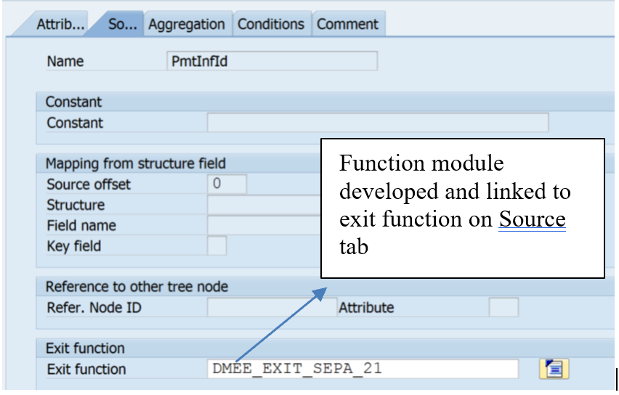The height and width of the screenshot is (395, 619).
Task: Follow the underlined Source link in the annotation
Action: 532,219
